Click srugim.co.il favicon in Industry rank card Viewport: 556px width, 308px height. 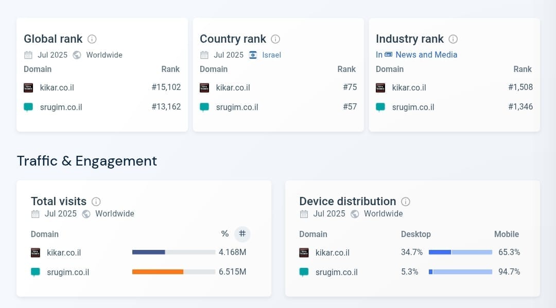coord(380,107)
